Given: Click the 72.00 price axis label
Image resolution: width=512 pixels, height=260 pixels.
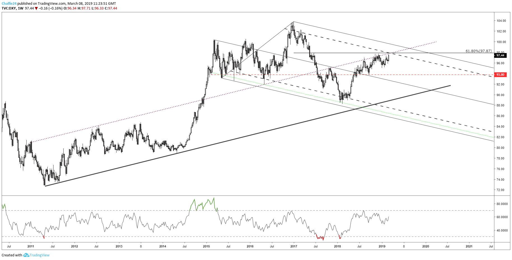Looking at the screenshot, I should click(x=500, y=190).
